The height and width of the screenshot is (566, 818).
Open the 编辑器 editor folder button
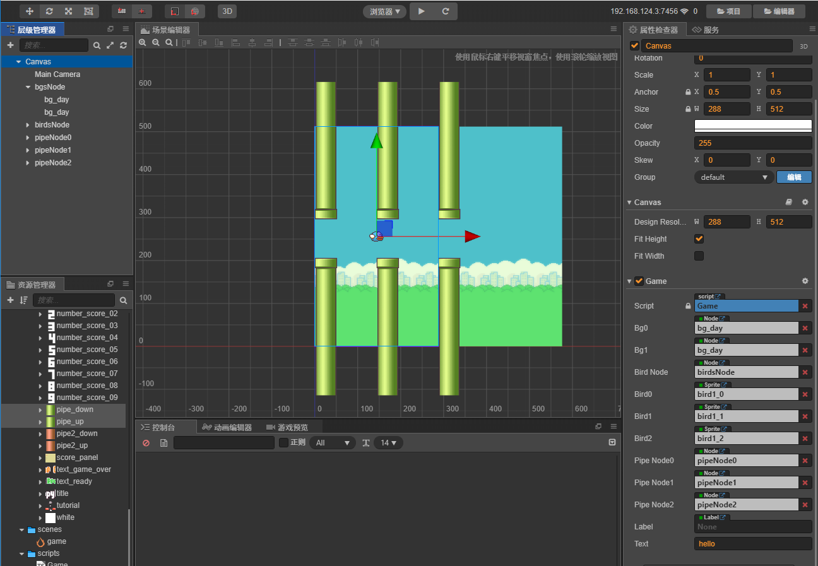[x=779, y=11]
